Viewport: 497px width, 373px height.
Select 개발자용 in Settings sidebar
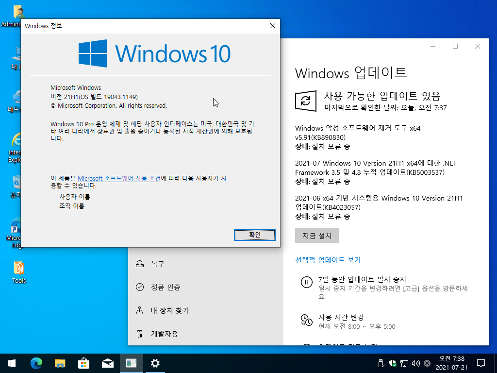pos(206,334)
